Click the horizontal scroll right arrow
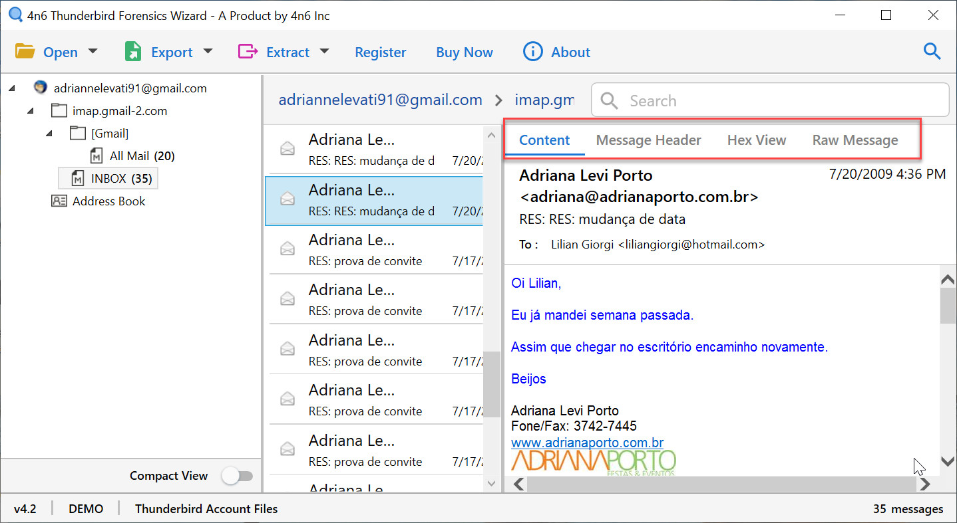957x523 pixels. click(x=924, y=484)
